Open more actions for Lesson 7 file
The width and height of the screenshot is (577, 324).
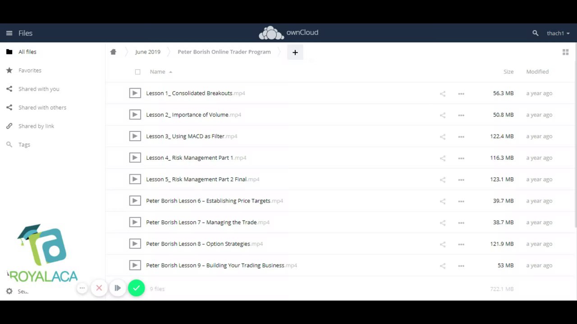[x=461, y=223]
